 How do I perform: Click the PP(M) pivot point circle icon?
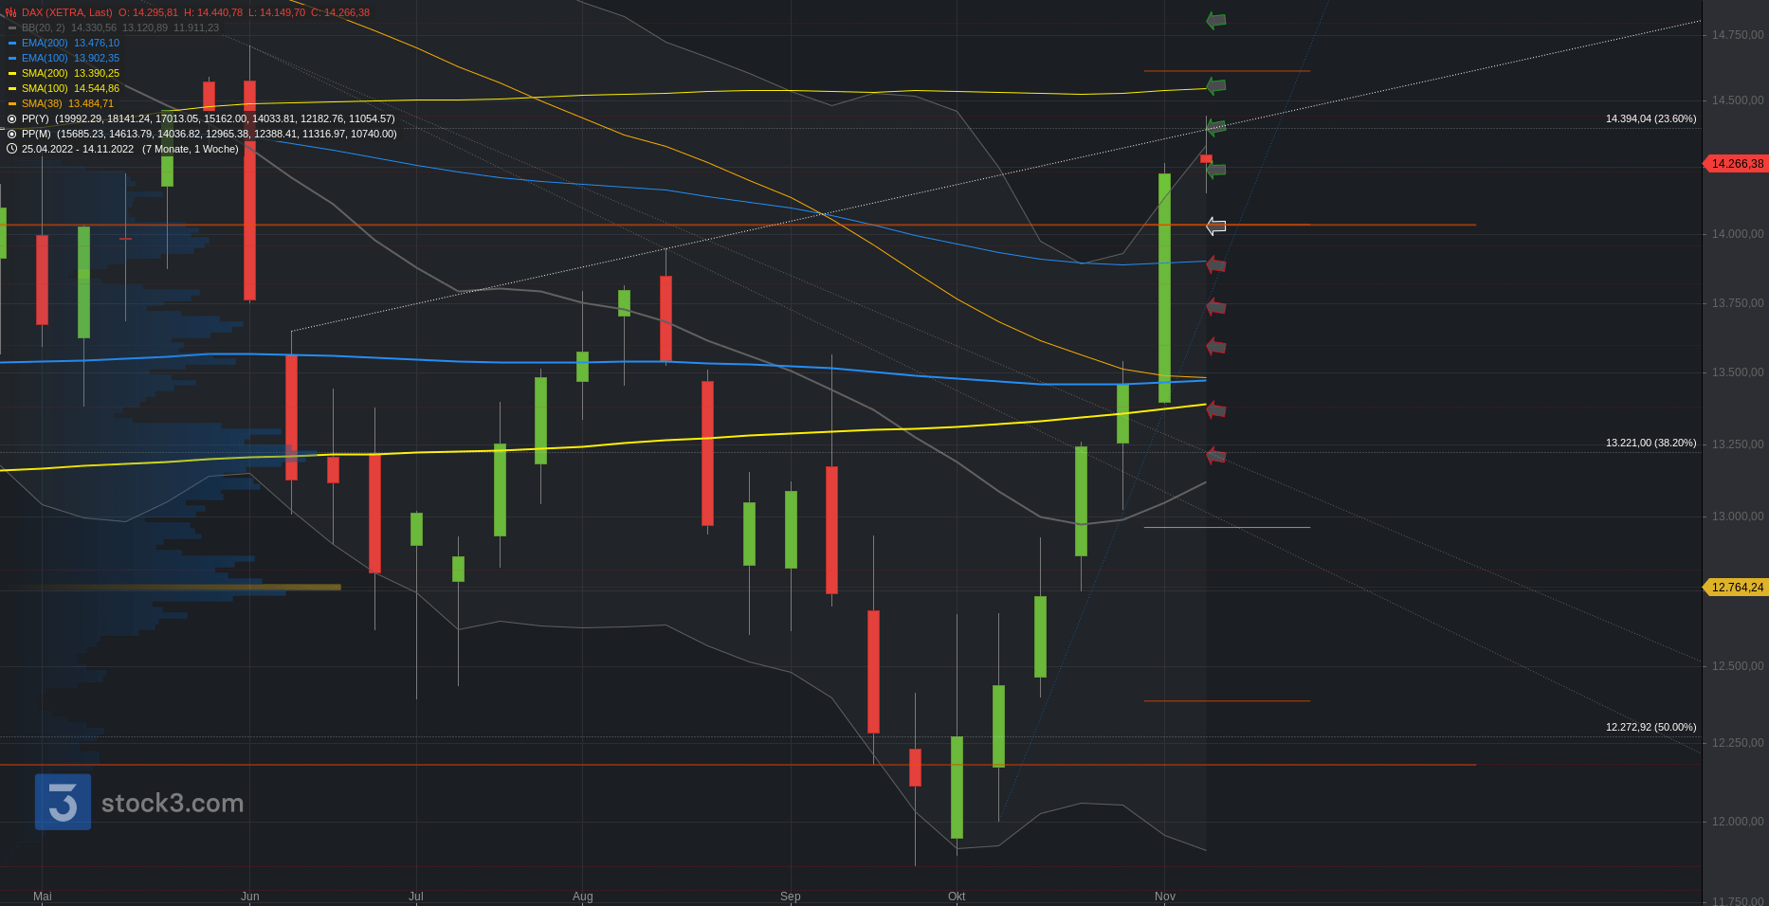point(11,134)
